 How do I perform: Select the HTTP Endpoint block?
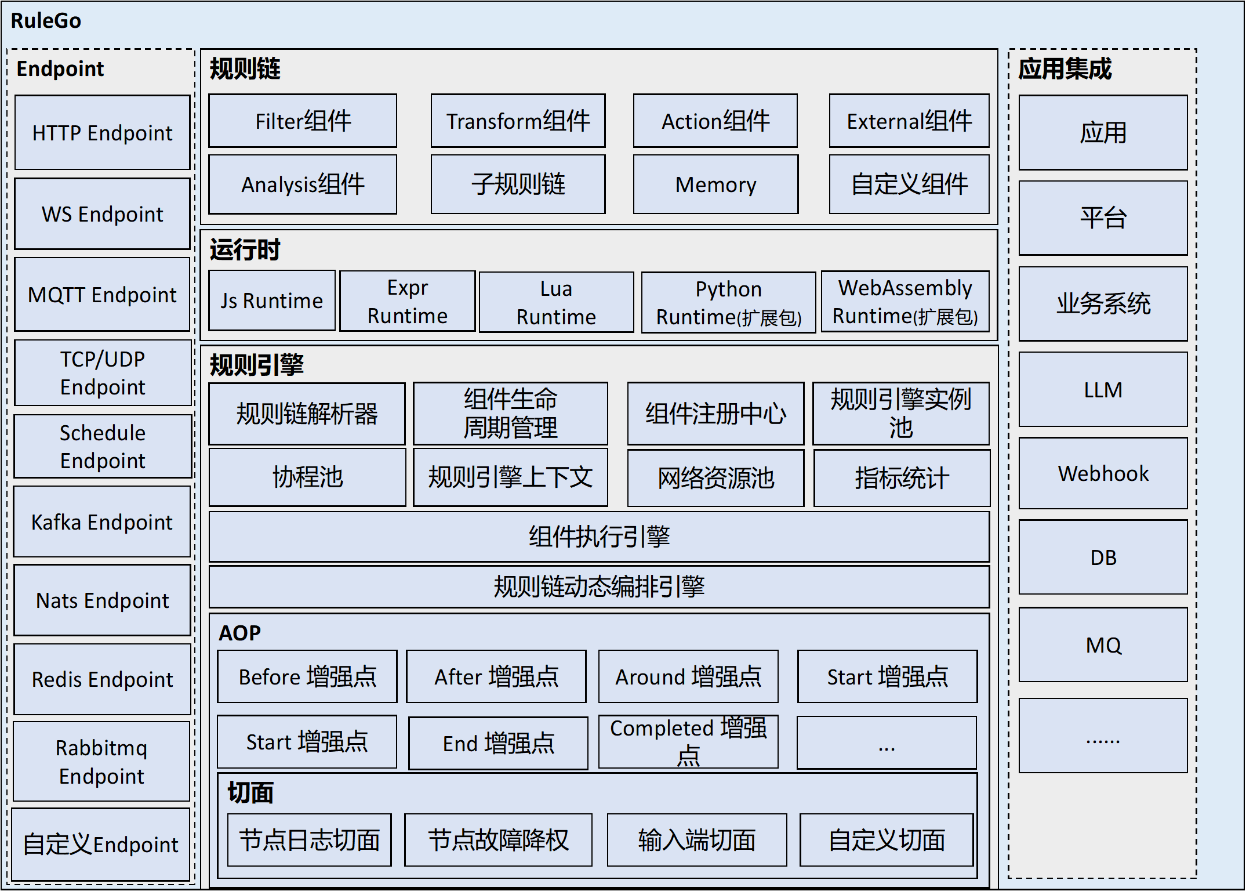click(x=101, y=132)
